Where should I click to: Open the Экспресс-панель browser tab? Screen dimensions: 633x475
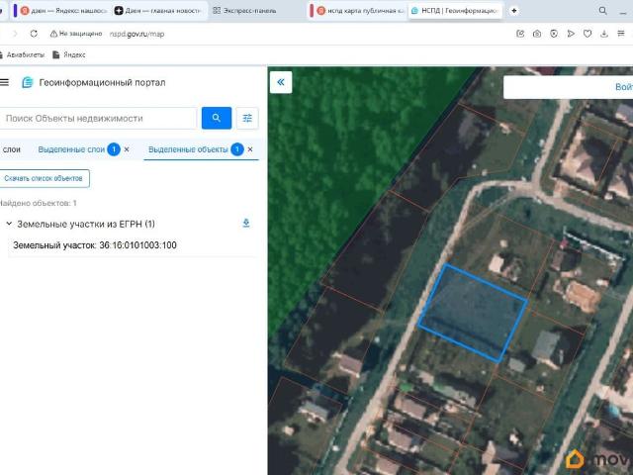(x=244, y=11)
